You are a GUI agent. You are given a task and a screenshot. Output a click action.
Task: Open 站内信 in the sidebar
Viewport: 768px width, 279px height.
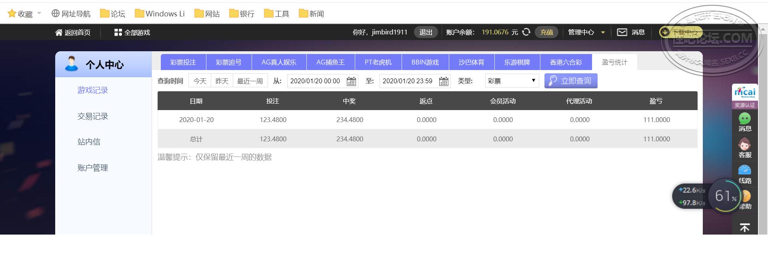click(89, 142)
